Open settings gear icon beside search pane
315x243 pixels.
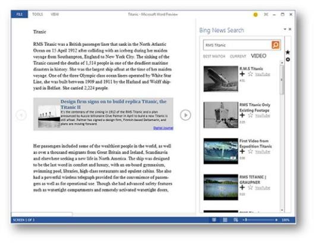tap(288, 60)
